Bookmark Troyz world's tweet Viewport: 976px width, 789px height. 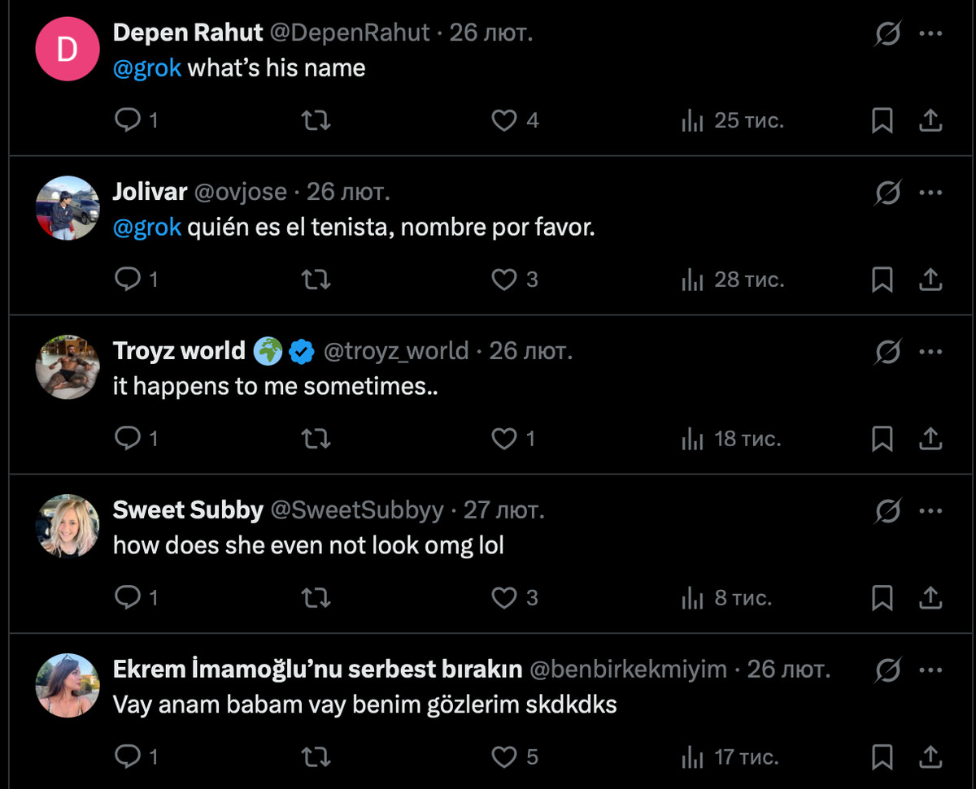point(882,439)
